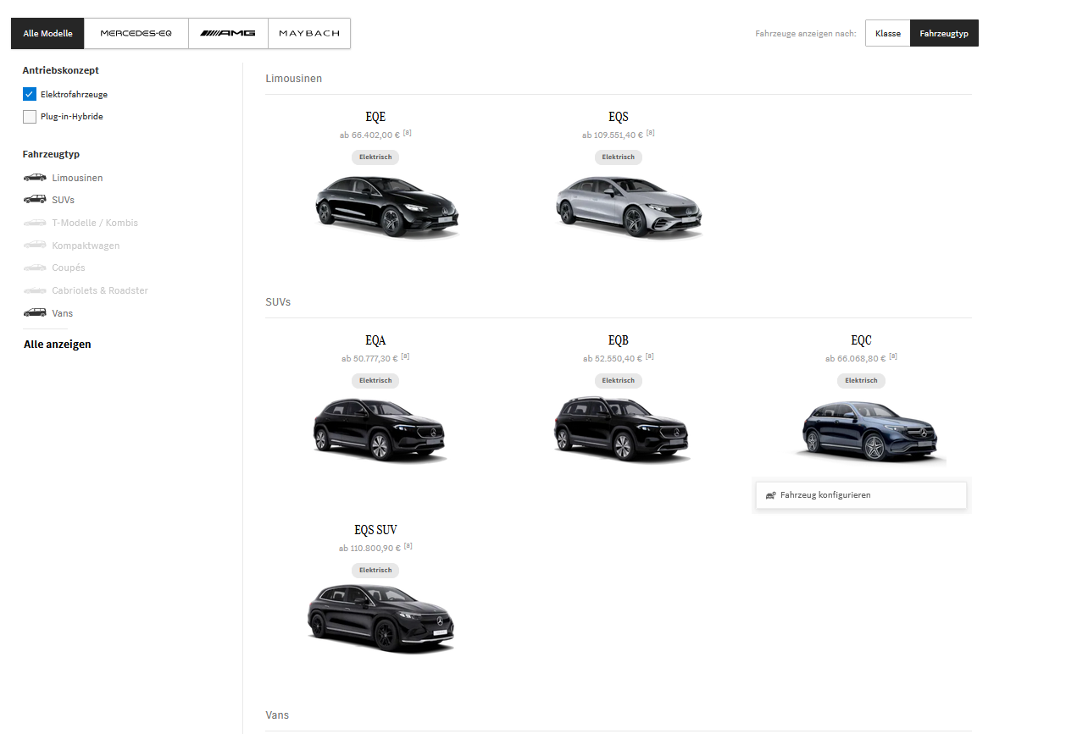Click the configurator icon beside Fahrzeug konfigurieren

(770, 495)
